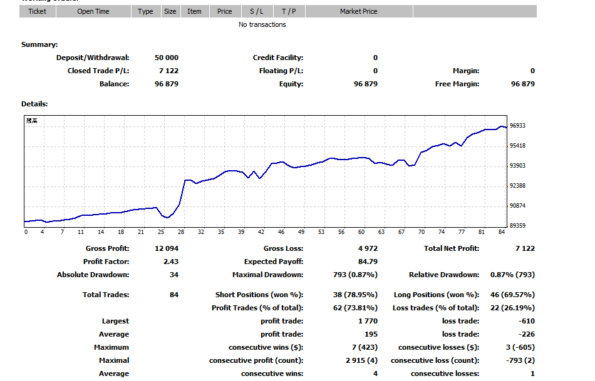The width and height of the screenshot is (595, 381).
Task: Click the S / L column header
Action: click(x=257, y=11)
